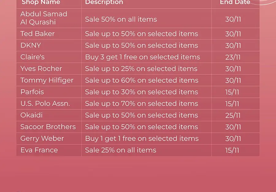This screenshot has height=192, width=276.
Task: Click Gerry Weber's Buy 1 get 1 free offer
Action: [142, 138]
